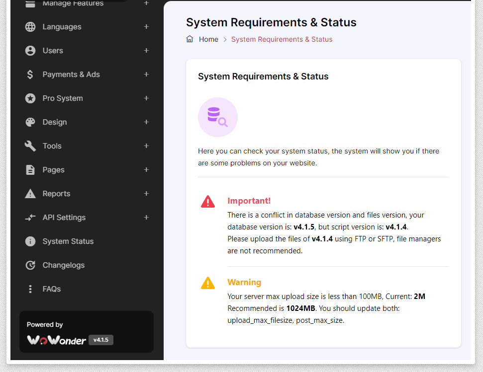Expand Payments & Ads plus sign
The height and width of the screenshot is (372, 483).
tap(146, 74)
